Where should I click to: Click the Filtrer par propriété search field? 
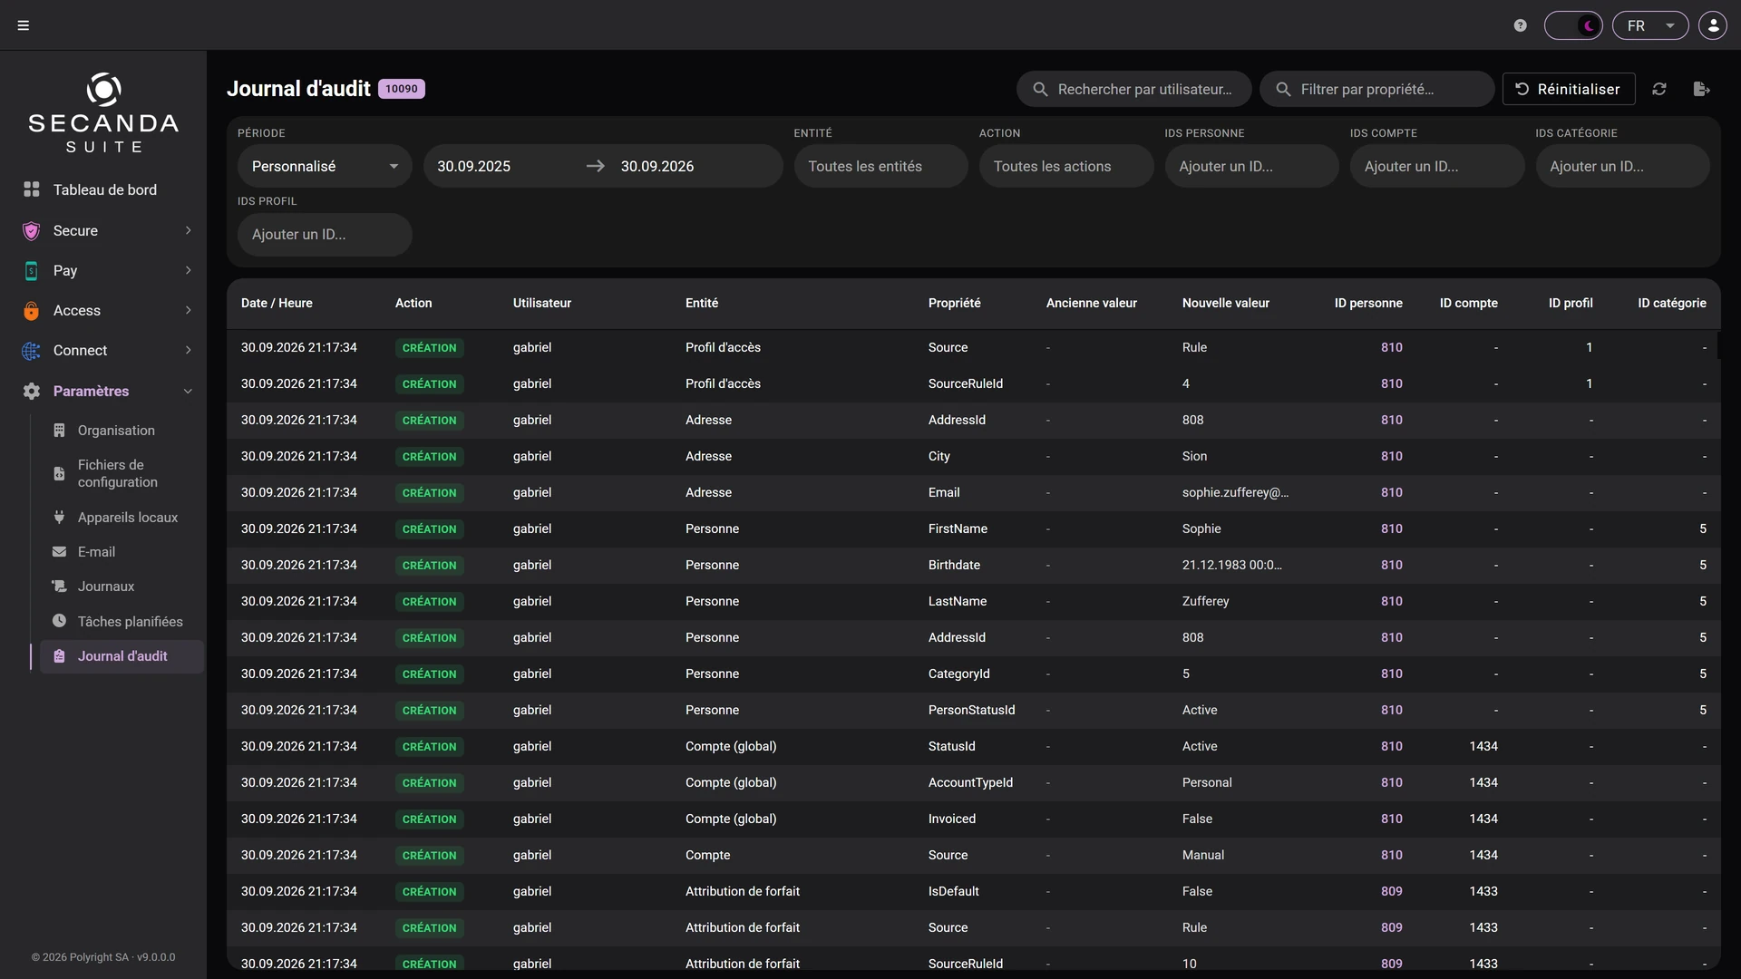(1376, 89)
